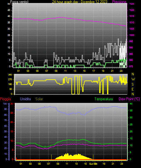
Task: Select the 1015 pressure axis value
Action: (132, 16)
